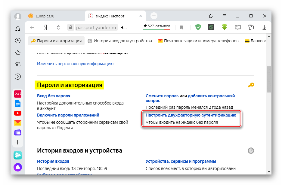
Task: Go to Почтовые ящики и номера телефонов
Action: click(198, 41)
